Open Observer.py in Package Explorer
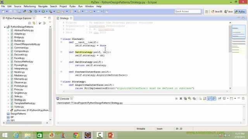This screenshot has height=139, width=248. [21, 82]
